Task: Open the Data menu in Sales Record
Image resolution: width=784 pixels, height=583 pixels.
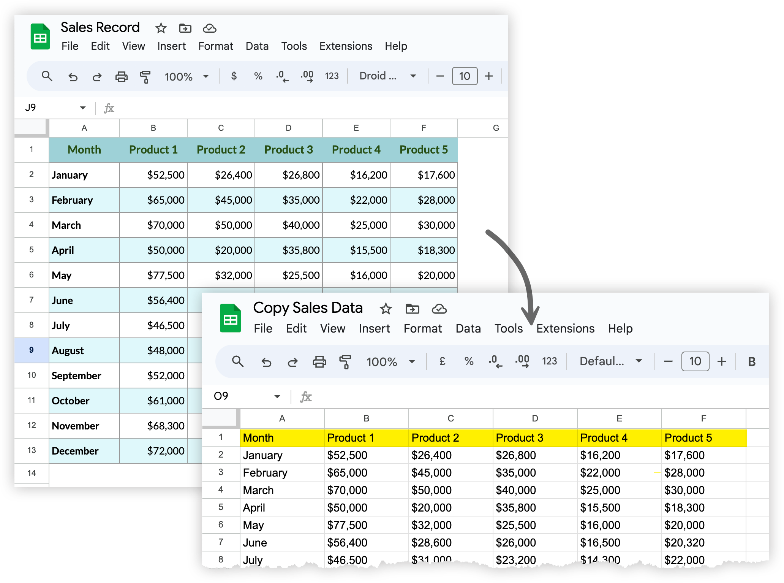Action: click(x=257, y=46)
